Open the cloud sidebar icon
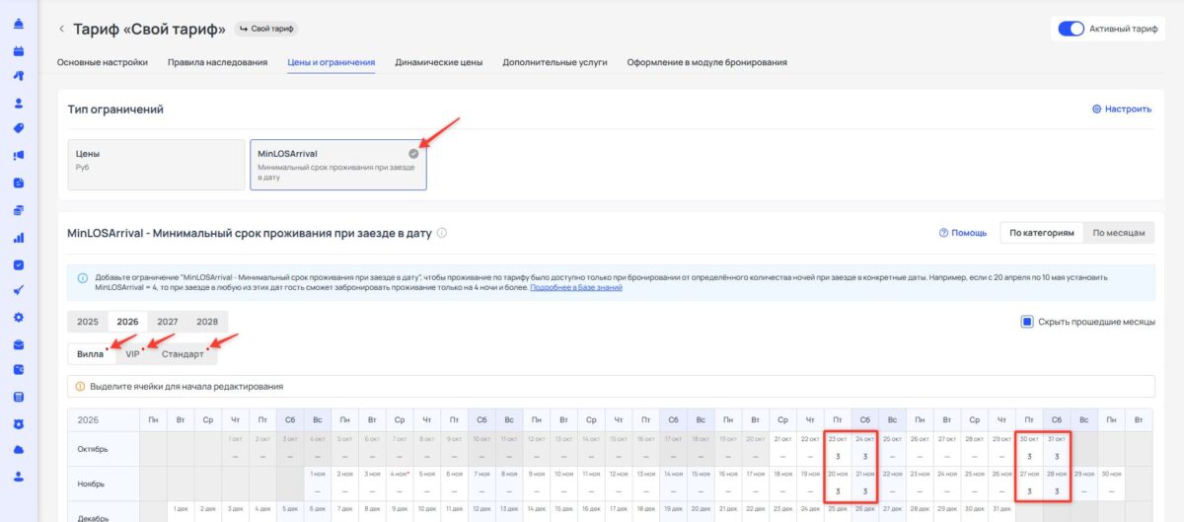 [x=19, y=449]
